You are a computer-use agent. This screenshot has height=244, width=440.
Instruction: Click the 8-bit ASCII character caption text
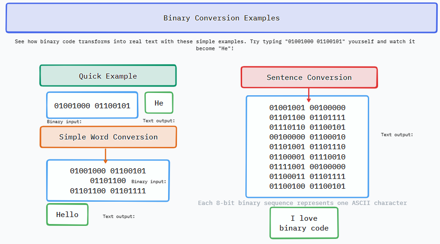click(x=302, y=203)
